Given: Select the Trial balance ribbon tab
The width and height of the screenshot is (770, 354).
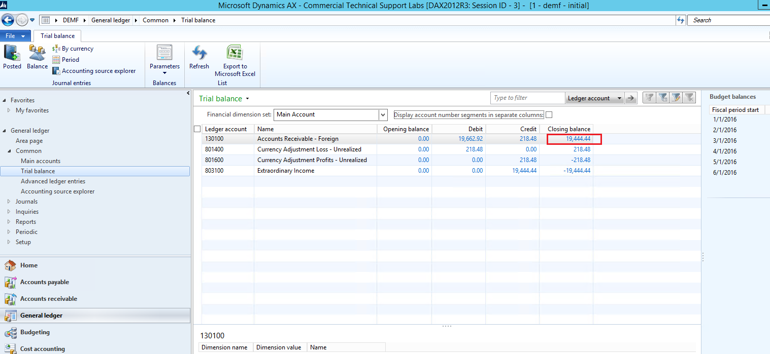Looking at the screenshot, I should point(57,36).
